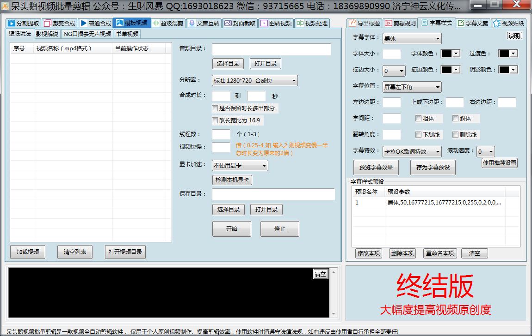
Task: Switch to the 书单视频 sub-tab
Action: click(x=127, y=34)
